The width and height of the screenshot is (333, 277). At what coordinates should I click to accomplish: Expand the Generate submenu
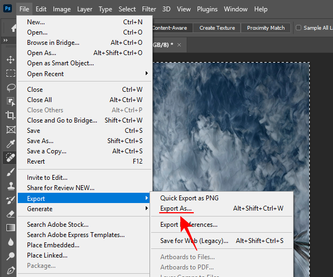point(85,209)
